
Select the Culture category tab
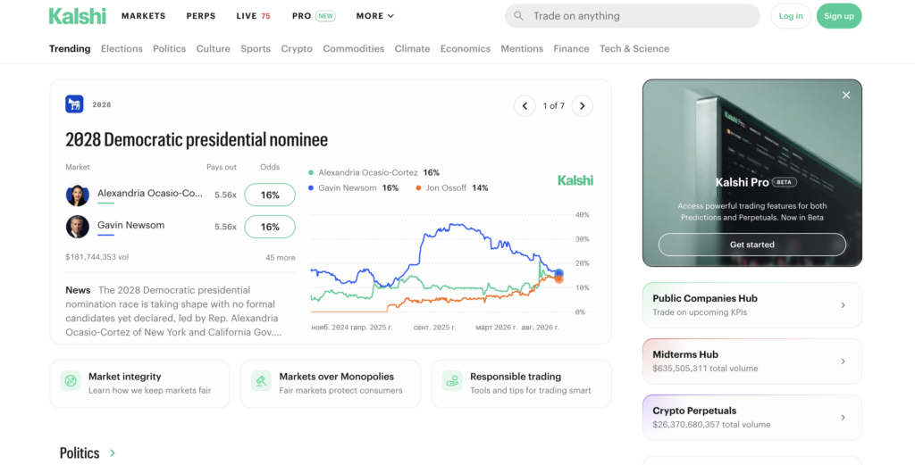213,48
